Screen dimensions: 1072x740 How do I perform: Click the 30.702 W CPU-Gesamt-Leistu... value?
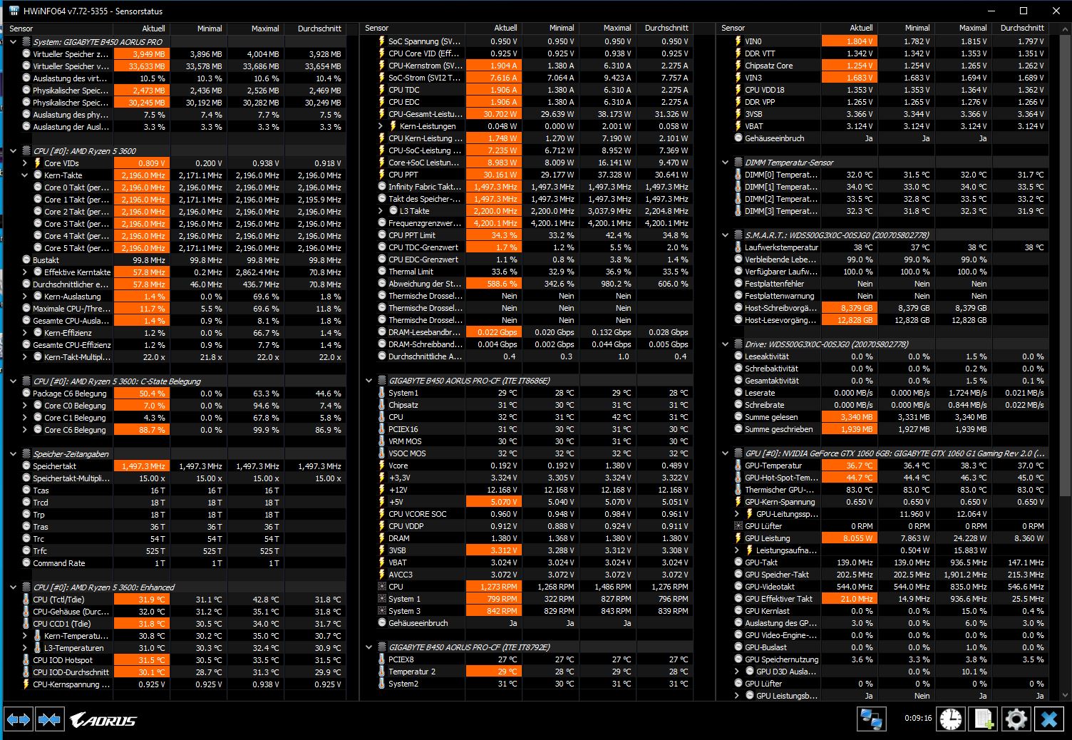[495, 114]
